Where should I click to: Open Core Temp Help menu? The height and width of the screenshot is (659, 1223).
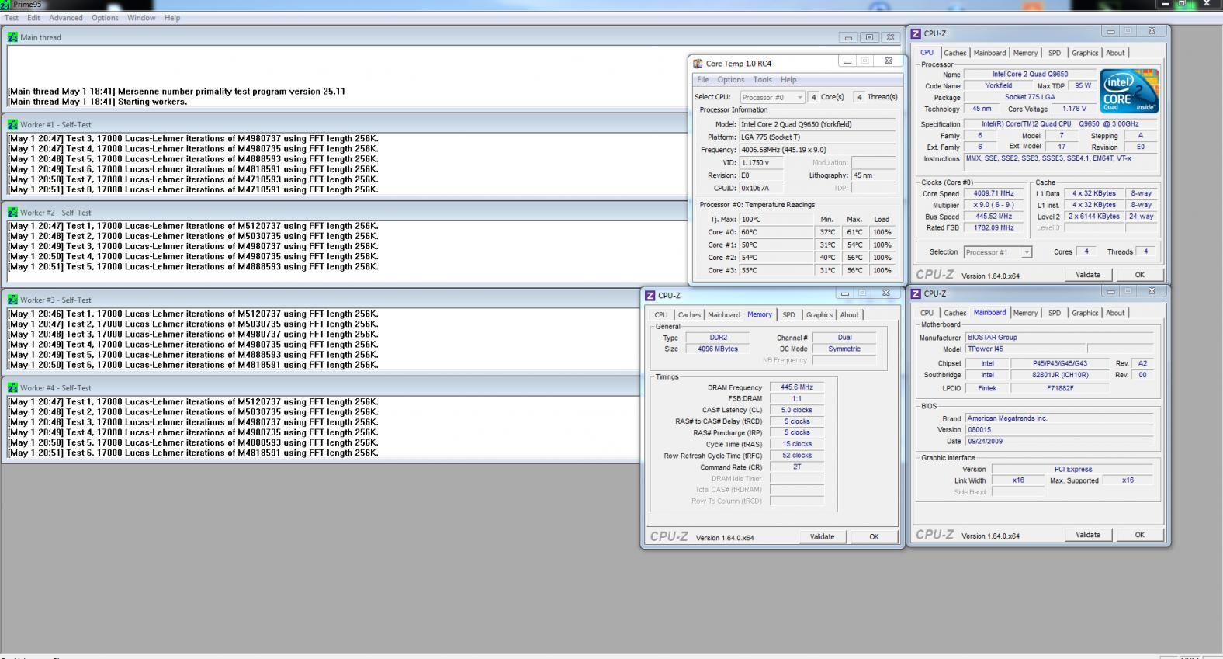pos(788,80)
